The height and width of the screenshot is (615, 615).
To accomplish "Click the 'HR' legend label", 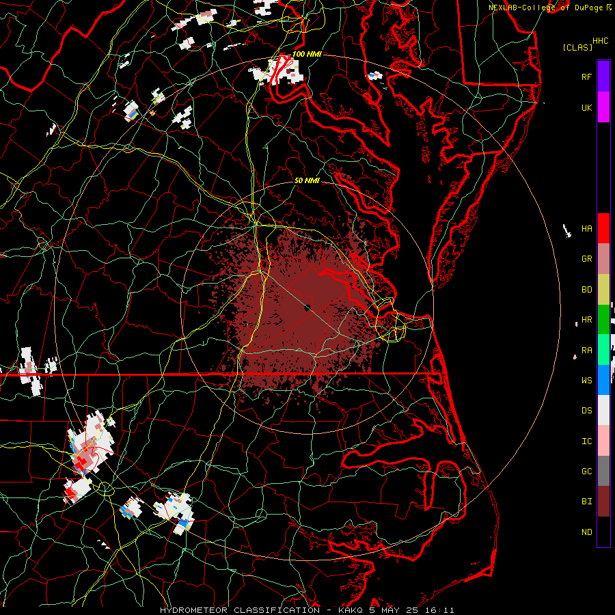I will pos(586,320).
